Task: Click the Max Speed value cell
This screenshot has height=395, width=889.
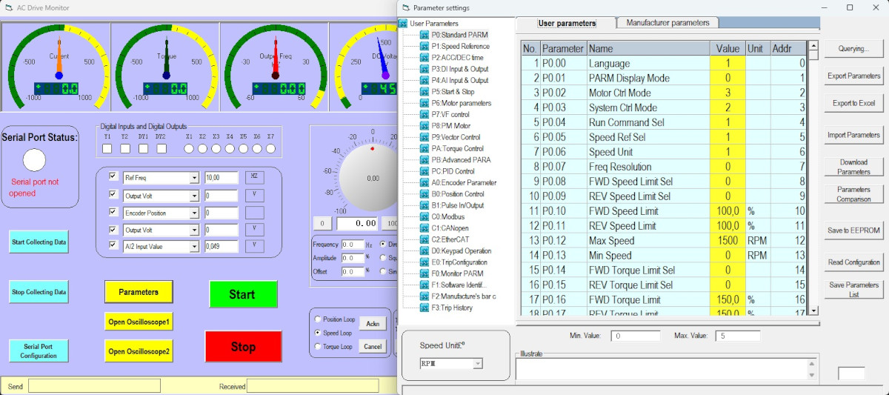Action: 727,241
